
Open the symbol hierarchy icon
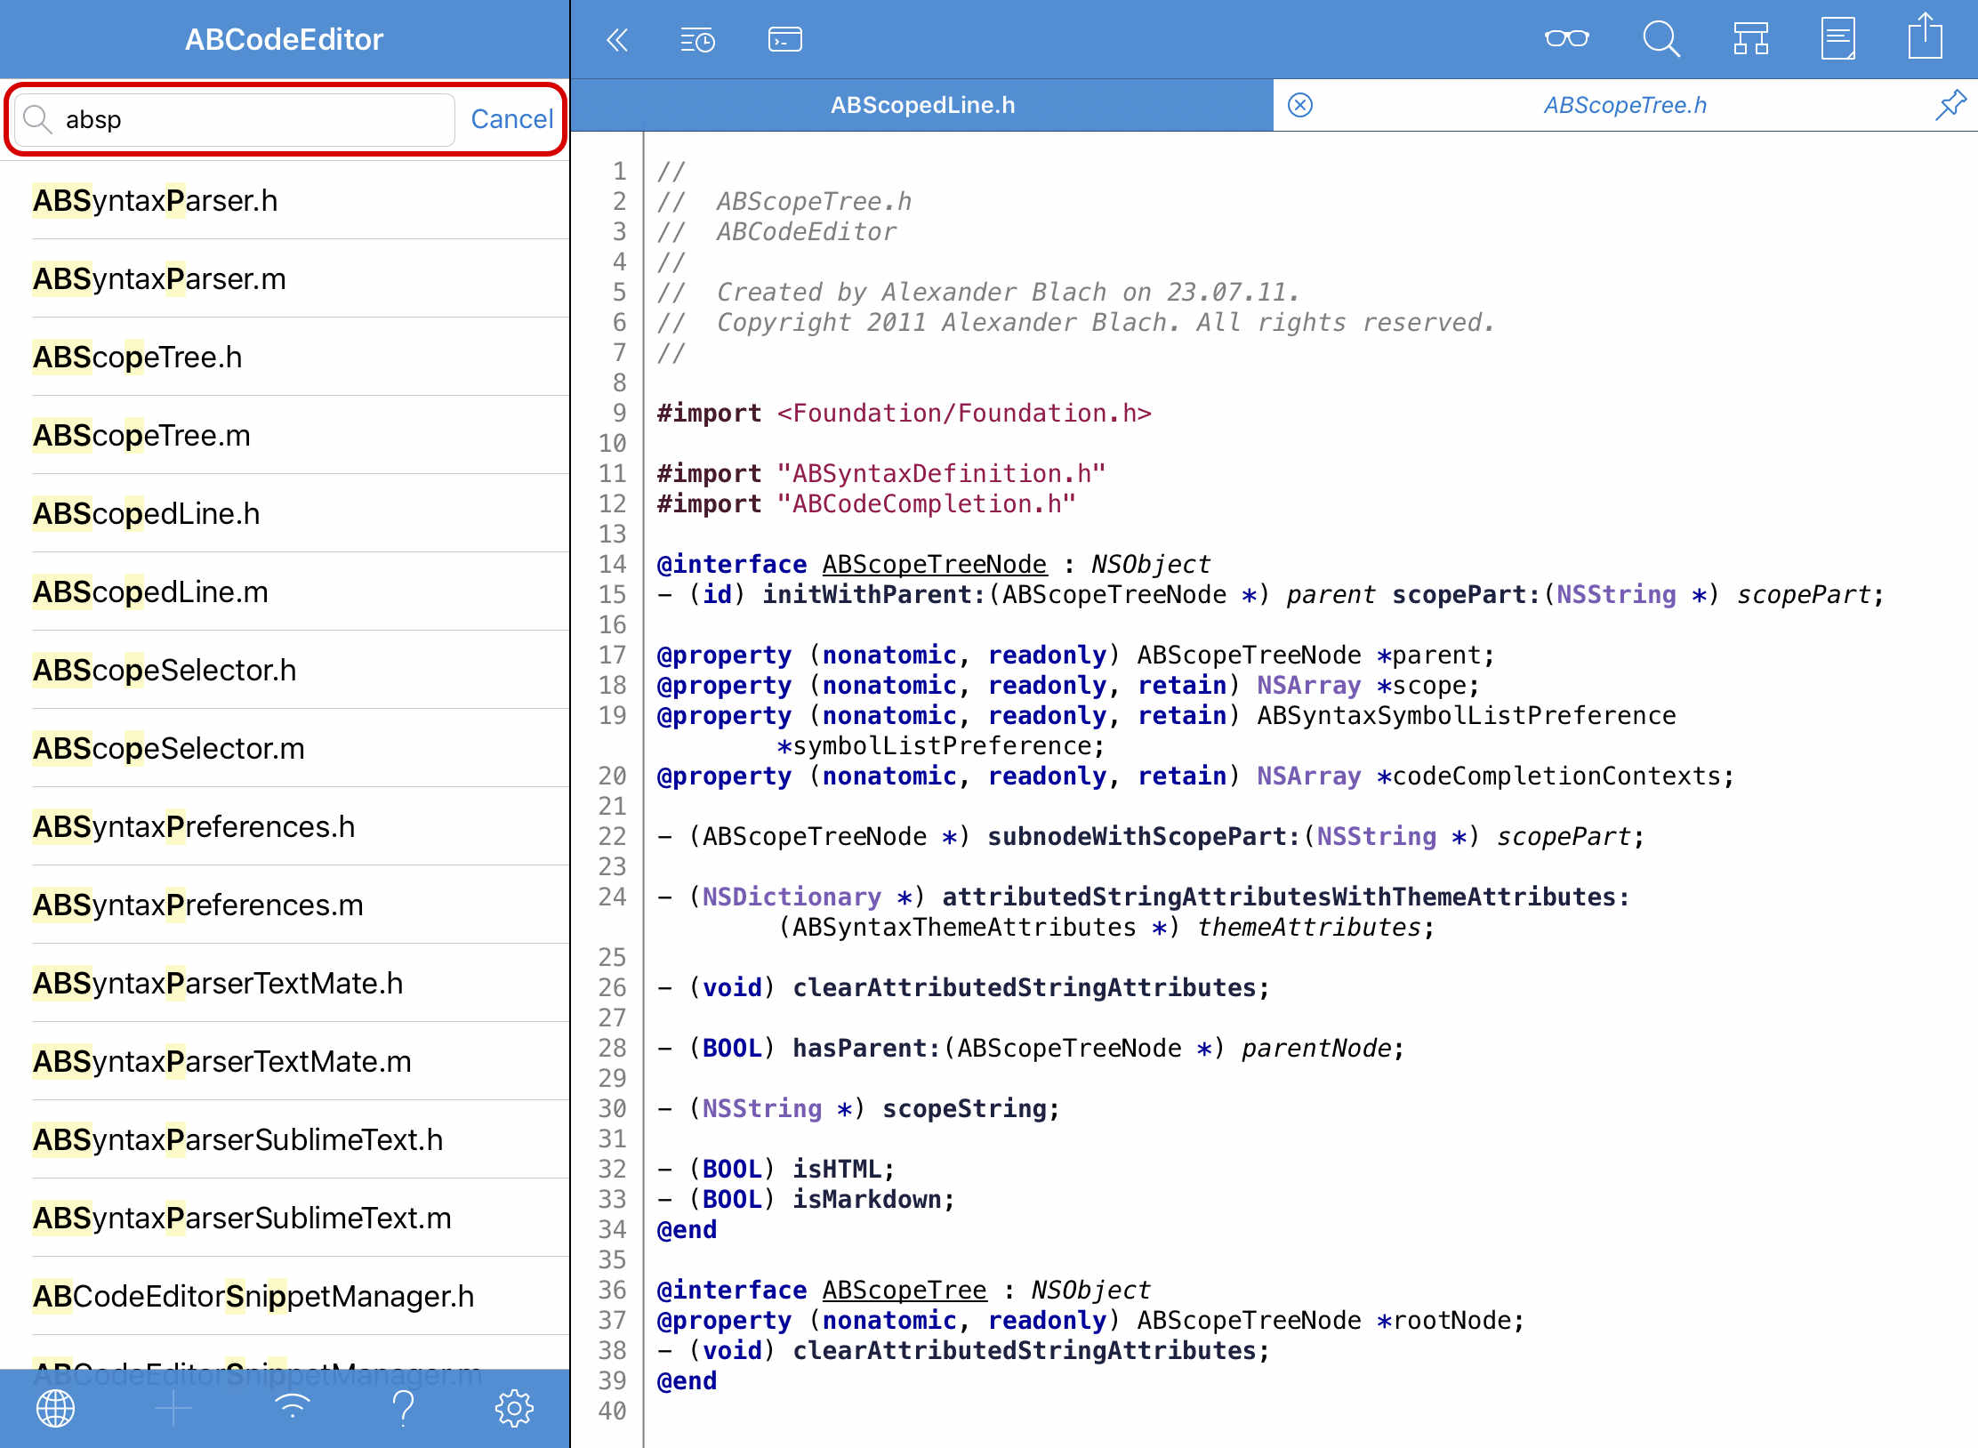point(1750,39)
